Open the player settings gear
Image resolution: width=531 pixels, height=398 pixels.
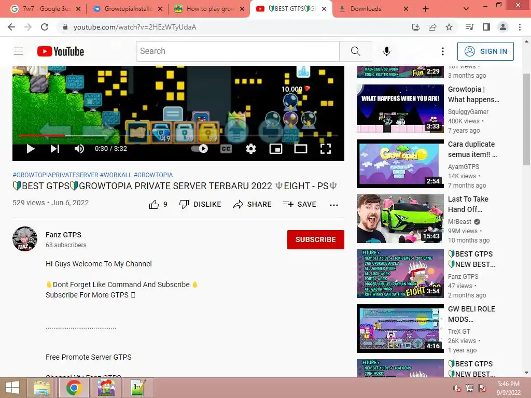point(251,149)
